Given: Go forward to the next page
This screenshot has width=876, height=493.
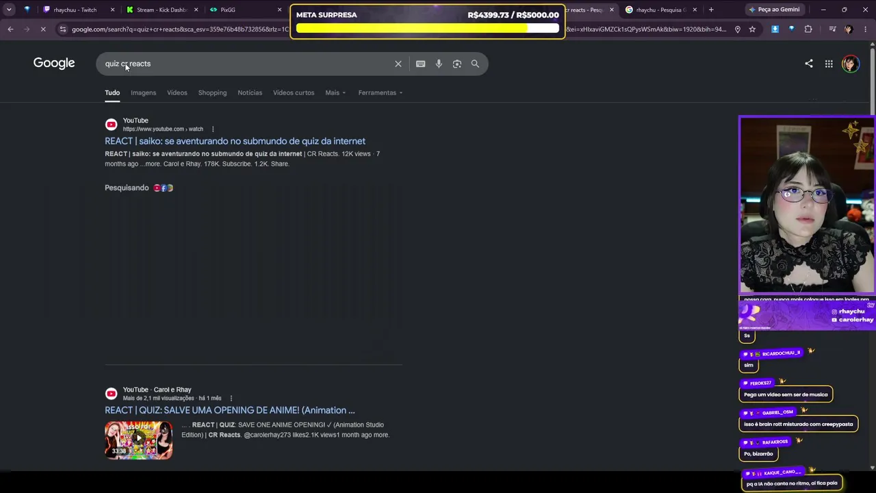Looking at the screenshot, I should 27,29.
